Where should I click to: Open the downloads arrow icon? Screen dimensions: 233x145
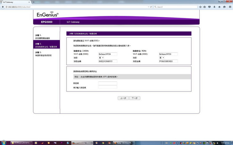[x=214, y=6]
